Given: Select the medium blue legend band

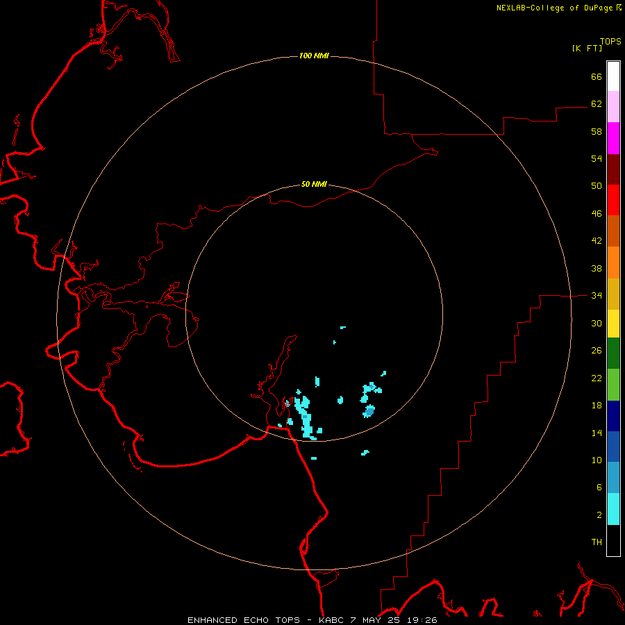Looking at the screenshot, I should click(613, 447).
